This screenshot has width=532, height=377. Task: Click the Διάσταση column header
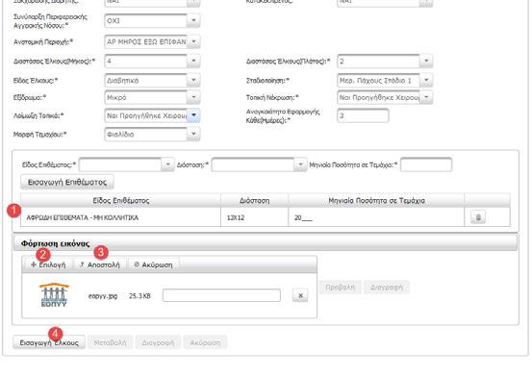pos(255,201)
